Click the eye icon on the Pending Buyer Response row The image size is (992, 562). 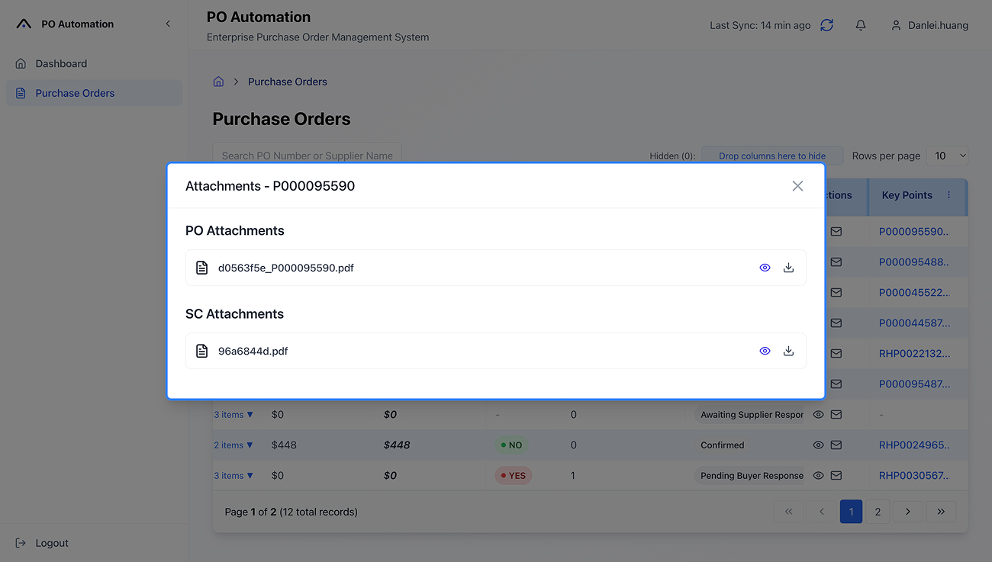coord(817,475)
